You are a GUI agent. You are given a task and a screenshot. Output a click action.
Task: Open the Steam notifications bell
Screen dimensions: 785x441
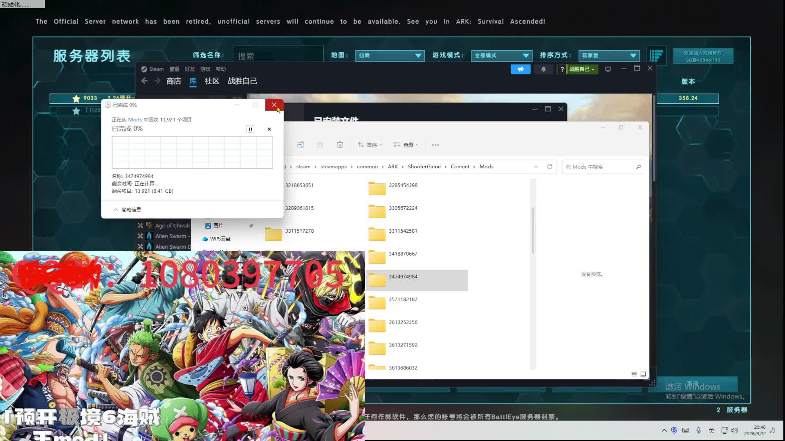(543, 69)
